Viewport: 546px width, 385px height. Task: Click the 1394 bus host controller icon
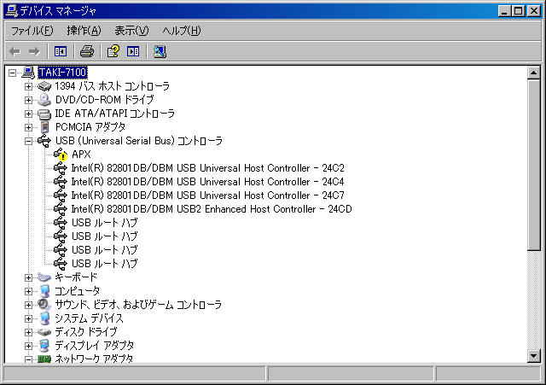44,86
